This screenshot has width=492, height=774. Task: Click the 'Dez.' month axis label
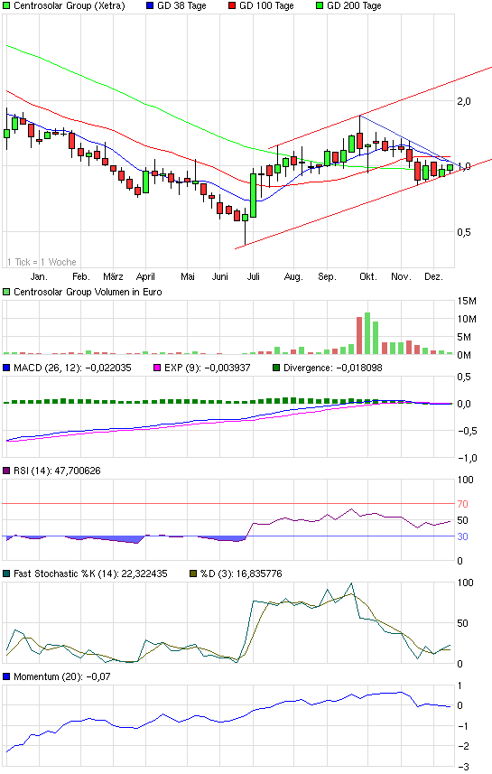pos(433,276)
